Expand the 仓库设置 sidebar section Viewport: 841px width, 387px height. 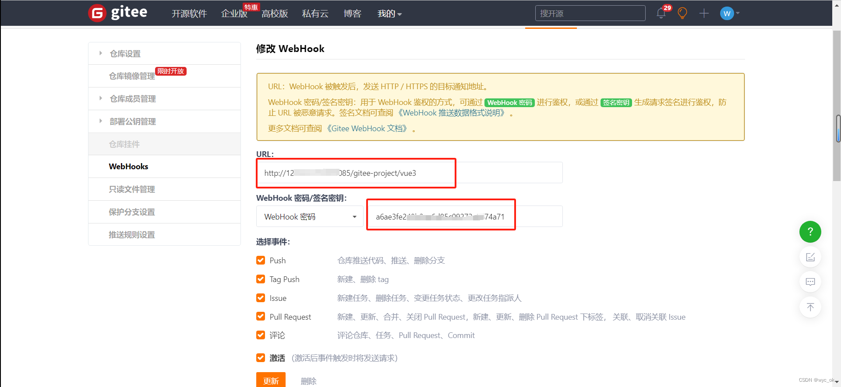[x=164, y=53]
